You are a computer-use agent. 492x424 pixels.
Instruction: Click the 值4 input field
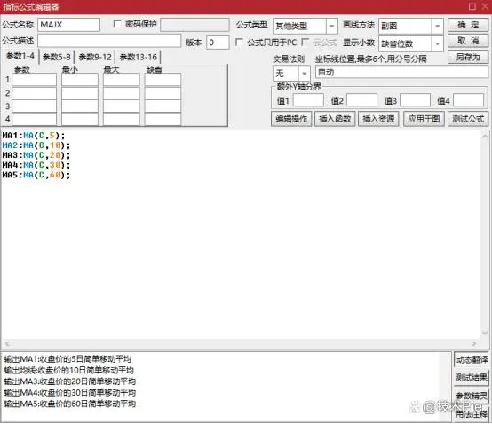tap(468, 100)
